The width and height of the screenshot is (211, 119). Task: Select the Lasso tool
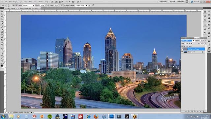[x=2, y=17]
